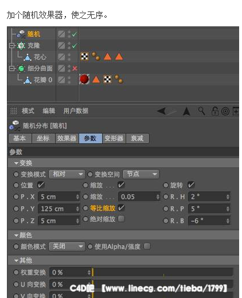
Task: Open the 变换空间 dropdown showing 节点
Action: (141, 174)
